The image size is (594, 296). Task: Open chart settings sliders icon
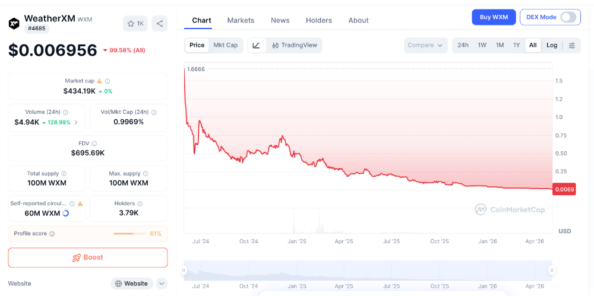(571, 46)
